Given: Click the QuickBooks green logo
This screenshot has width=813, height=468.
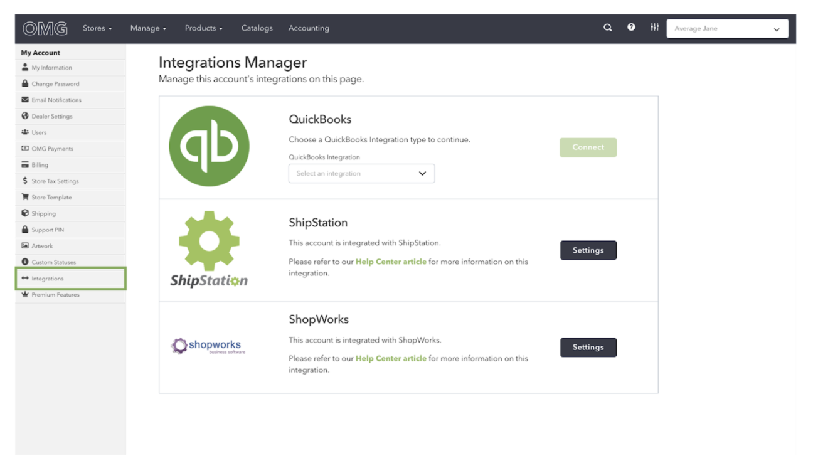Looking at the screenshot, I should pos(210,146).
